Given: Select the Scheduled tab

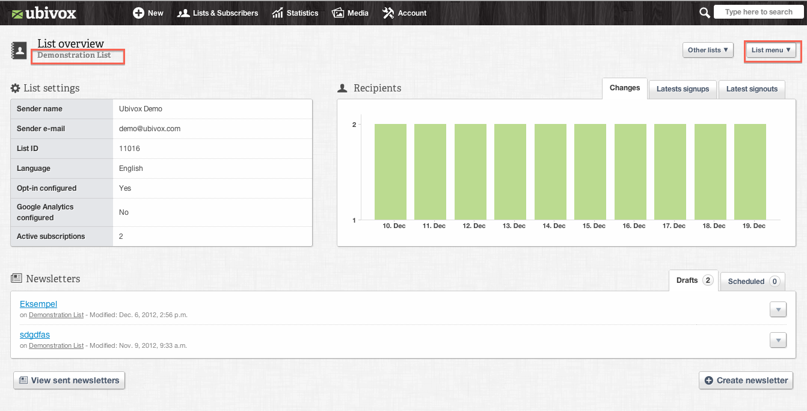Looking at the screenshot, I should click(752, 281).
